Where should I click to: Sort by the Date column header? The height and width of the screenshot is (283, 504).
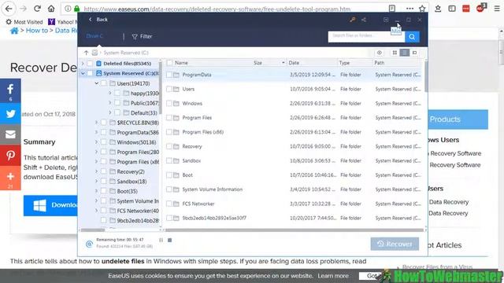tap(294, 63)
